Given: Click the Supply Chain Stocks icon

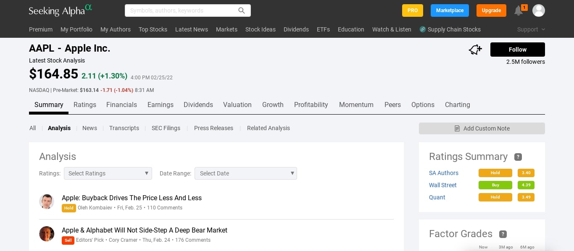Looking at the screenshot, I should [x=423, y=29].
